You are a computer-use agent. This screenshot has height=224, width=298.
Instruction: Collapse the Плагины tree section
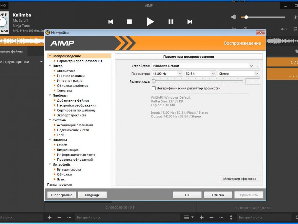click(50, 140)
